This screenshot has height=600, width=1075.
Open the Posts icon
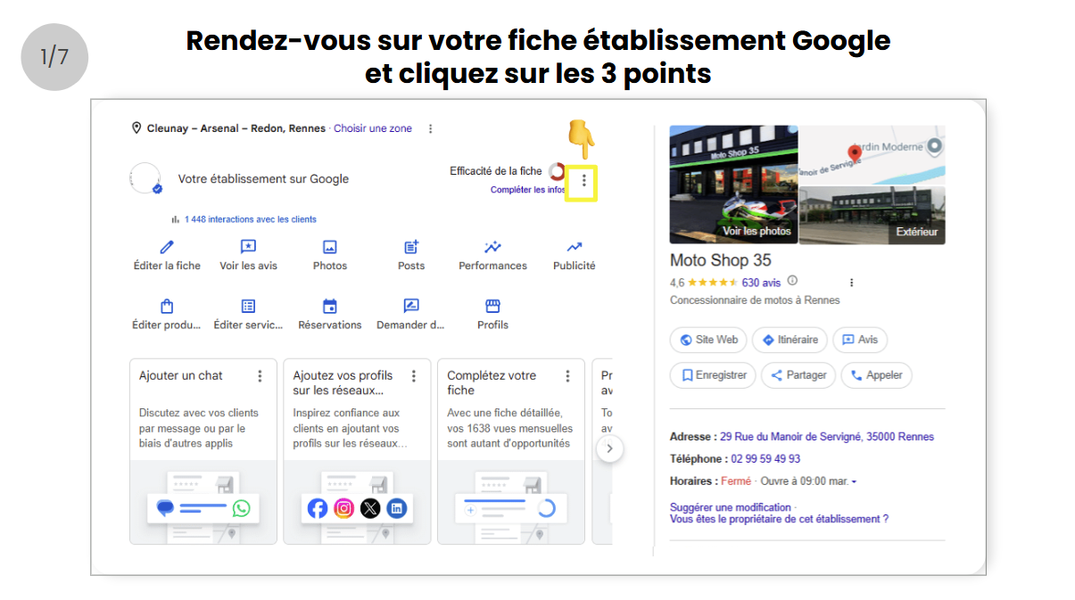tap(411, 247)
